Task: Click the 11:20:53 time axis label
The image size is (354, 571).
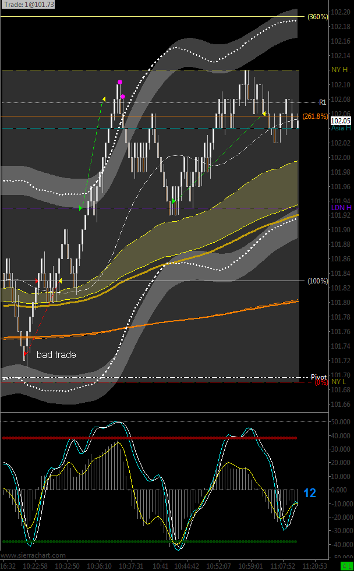Action: coord(316,566)
